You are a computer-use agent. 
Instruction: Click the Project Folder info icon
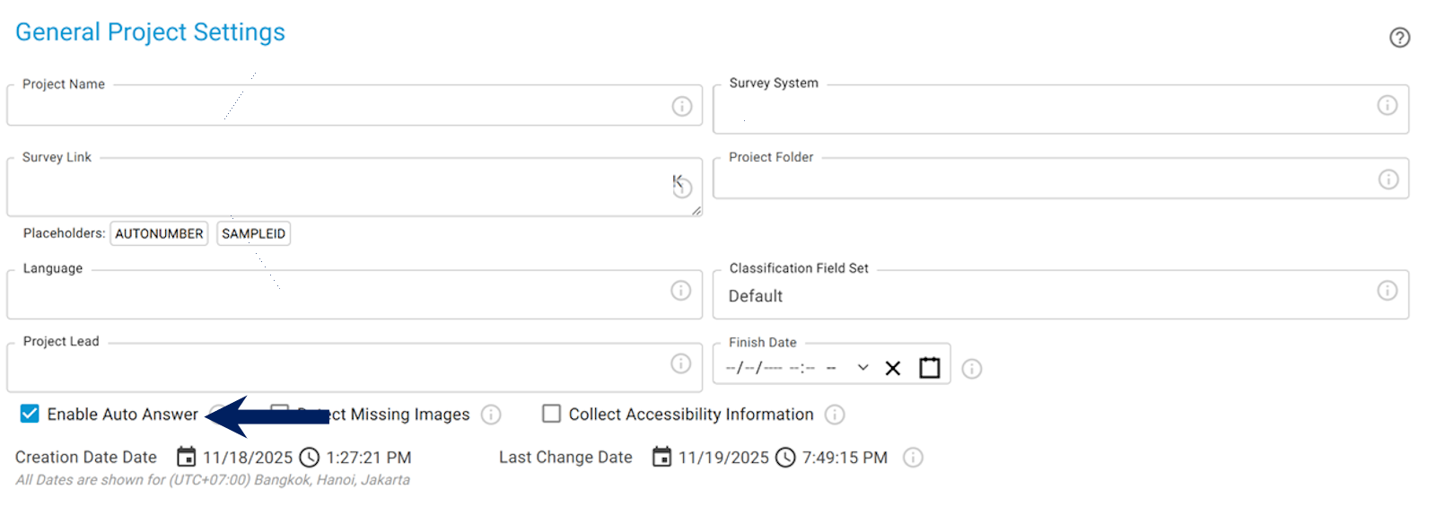[x=1388, y=179]
